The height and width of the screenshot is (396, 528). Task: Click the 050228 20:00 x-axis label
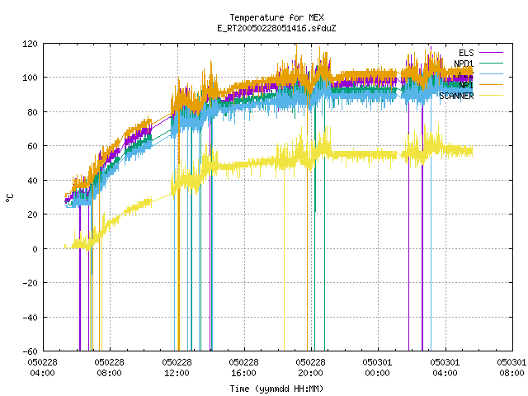pyautogui.click(x=310, y=368)
